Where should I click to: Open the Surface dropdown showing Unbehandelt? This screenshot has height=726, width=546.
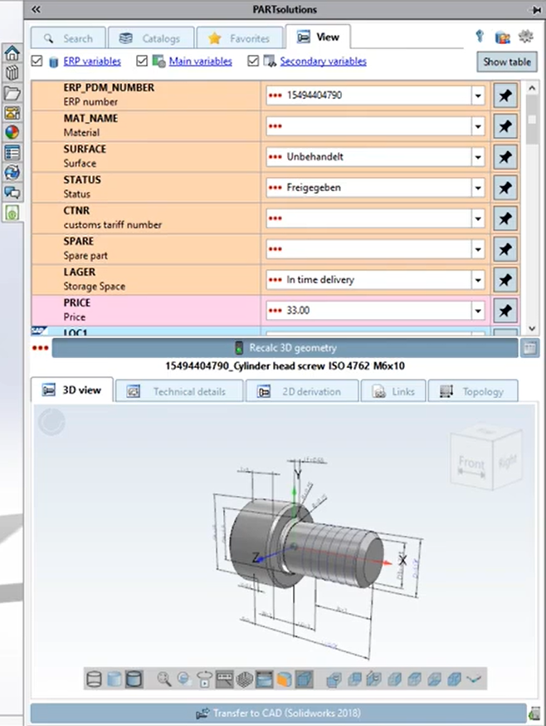coord(478,157)
